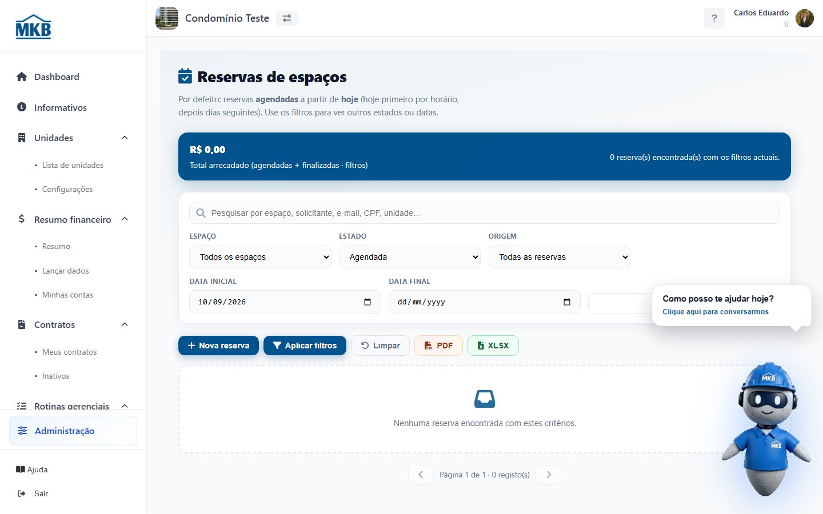Open Configurações under Unidades
Screen dimensions: 823x514
point(67,189)
